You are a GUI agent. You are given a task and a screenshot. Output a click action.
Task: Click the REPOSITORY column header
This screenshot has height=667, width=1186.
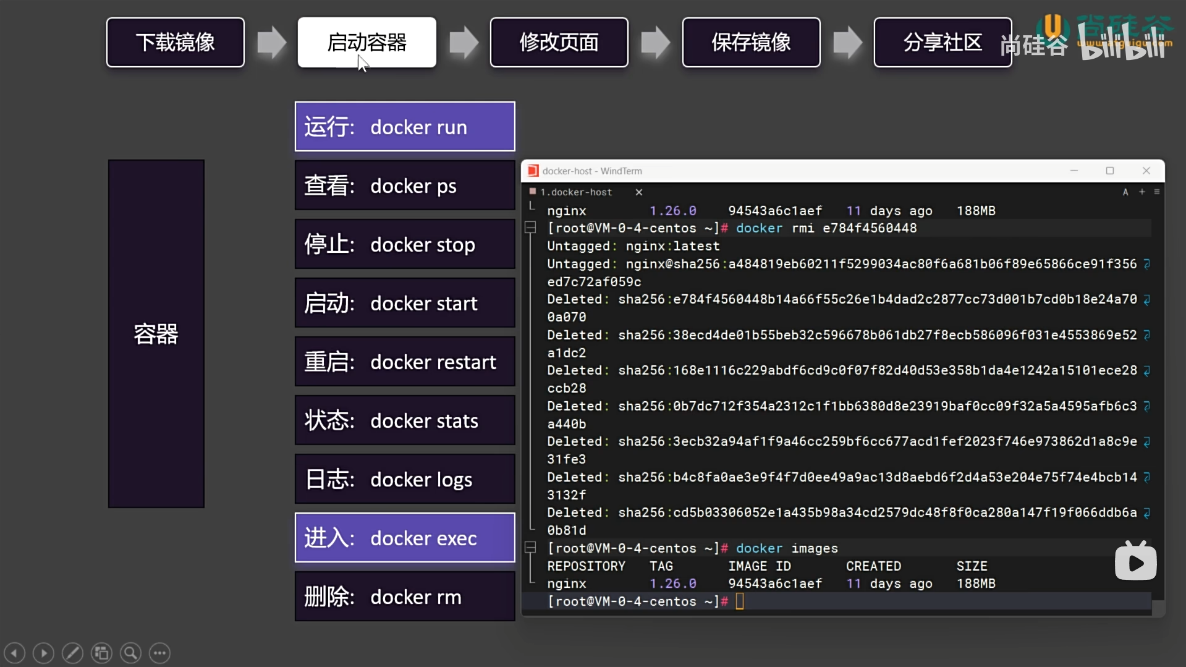586,566
